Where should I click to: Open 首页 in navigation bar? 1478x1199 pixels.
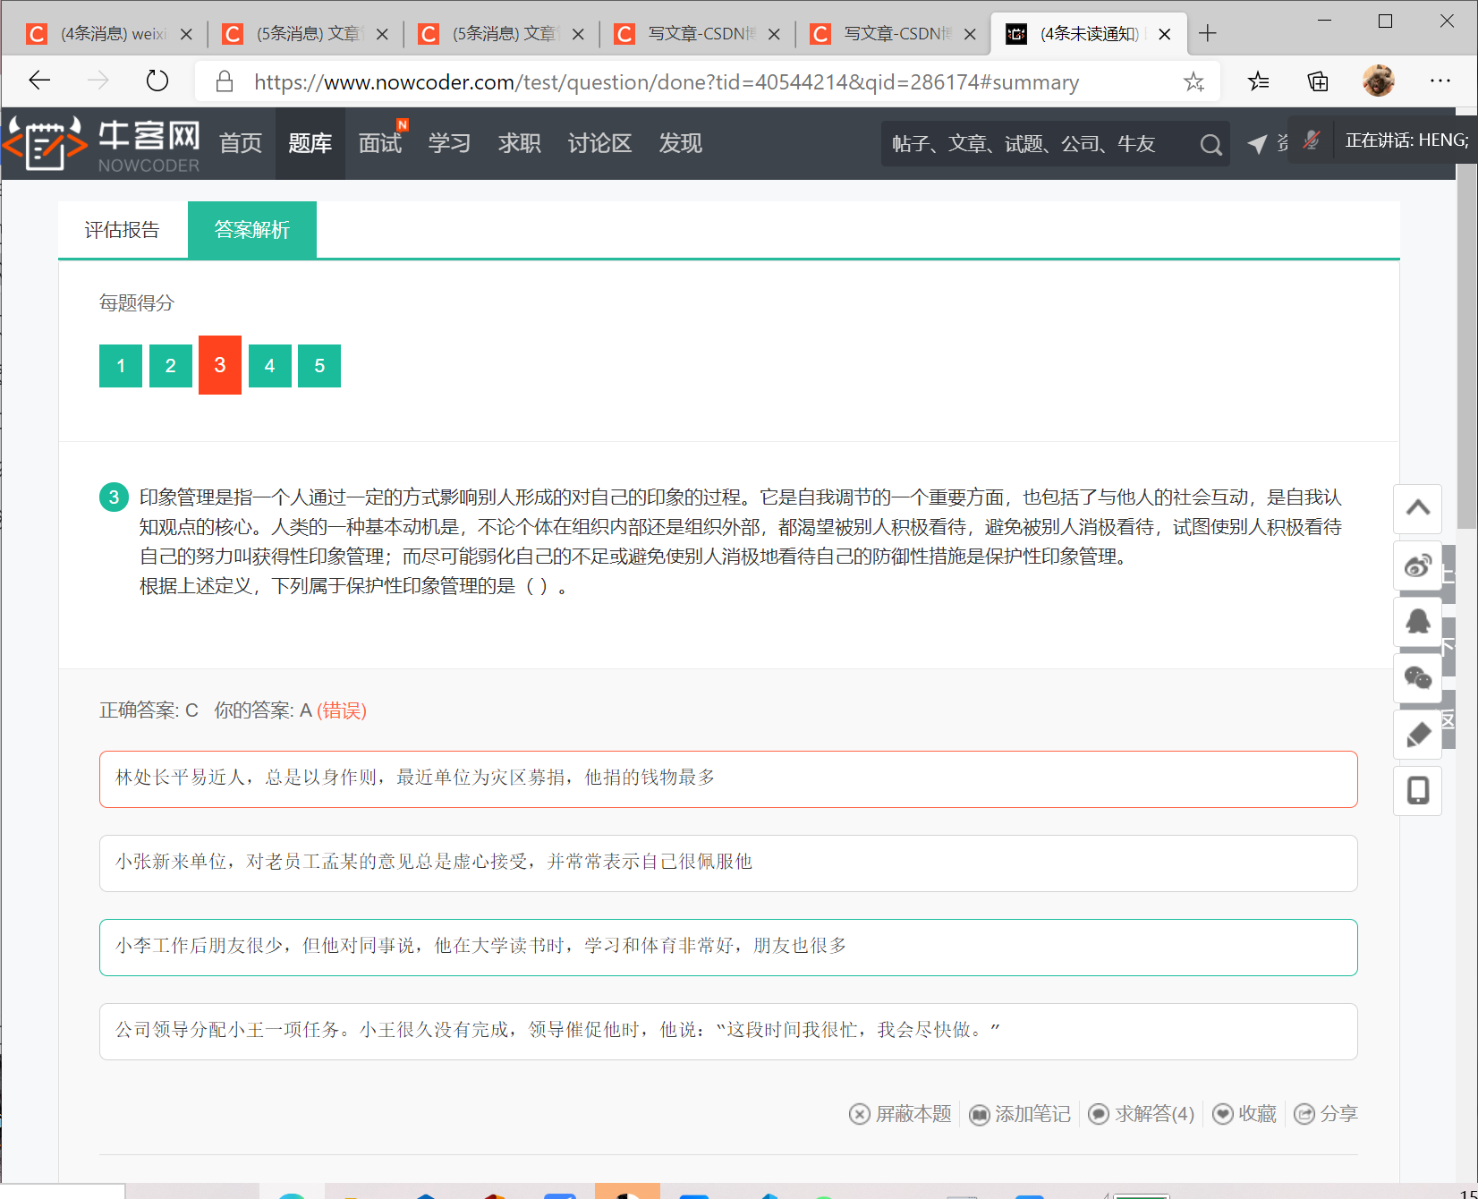(x=241, y=143)
